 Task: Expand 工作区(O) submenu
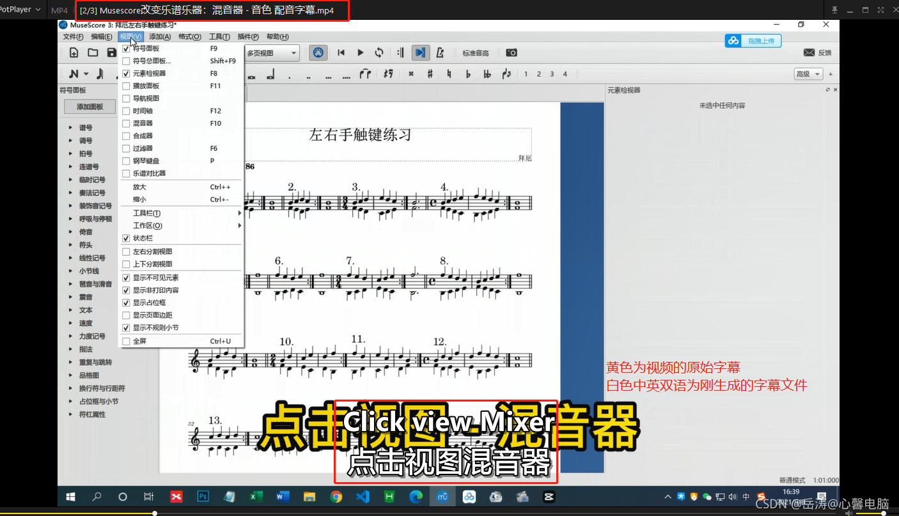[181, 226]
